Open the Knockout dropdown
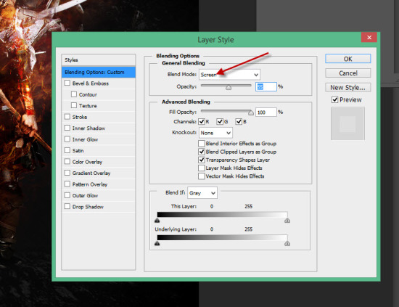This screenshot has width=399, height=307. (x=215, y=133)
